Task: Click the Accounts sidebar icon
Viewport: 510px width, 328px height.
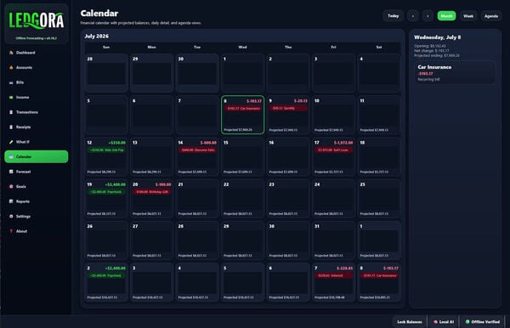Action: (x=11, y=68)
